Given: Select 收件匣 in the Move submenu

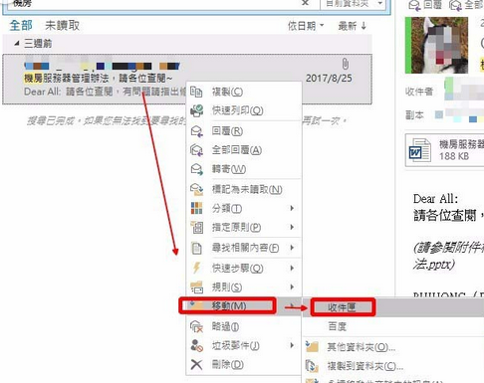Looking at the screenshot, I should (x=393, y=307).
